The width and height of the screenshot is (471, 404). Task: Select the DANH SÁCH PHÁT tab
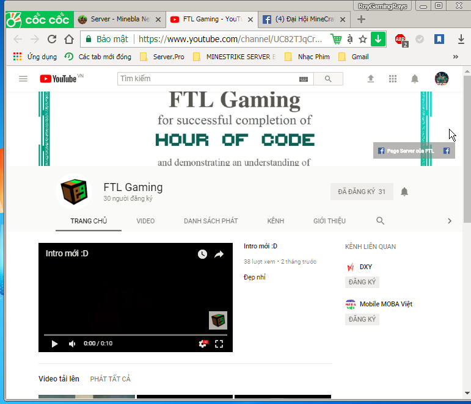(x=211, y=221)
